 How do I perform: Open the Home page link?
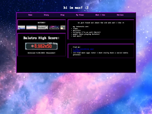point(30,15)
